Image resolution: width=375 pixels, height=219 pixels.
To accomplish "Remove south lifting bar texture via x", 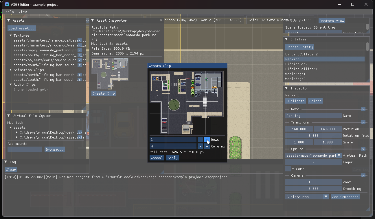I will (x=80, y=65).
